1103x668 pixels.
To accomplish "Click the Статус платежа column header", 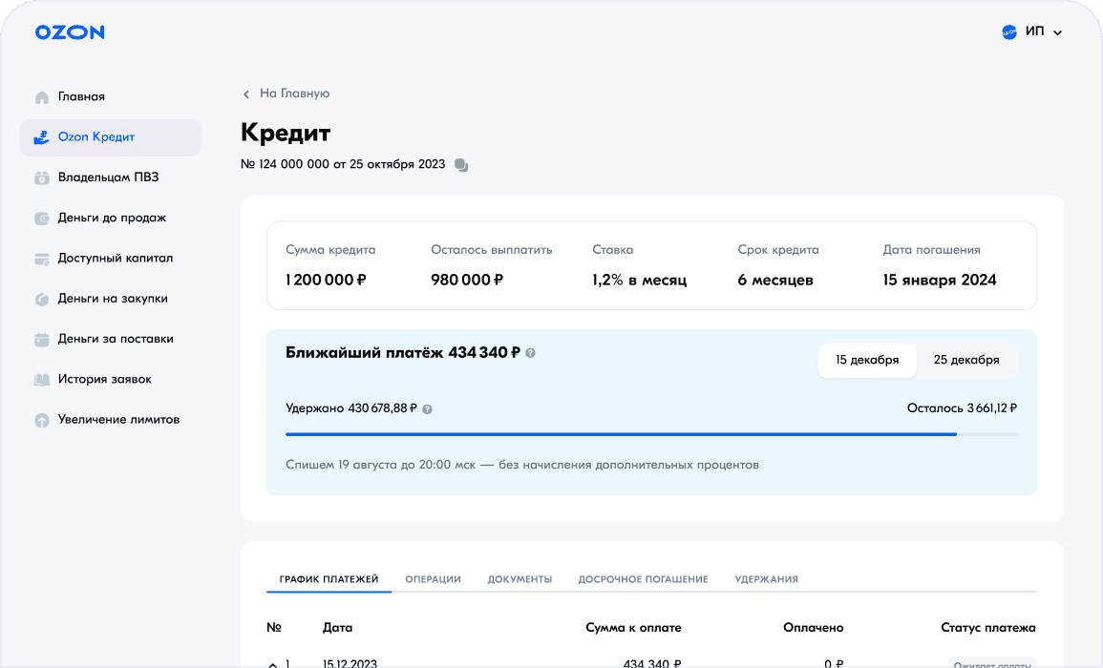I will pyautogui.click(x=987, y=628).
